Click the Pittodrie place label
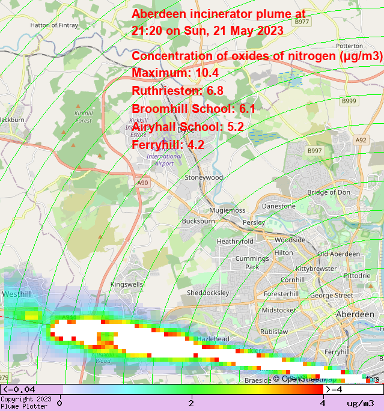This screenshot has height=411, width=384. [x=358, y=276]
